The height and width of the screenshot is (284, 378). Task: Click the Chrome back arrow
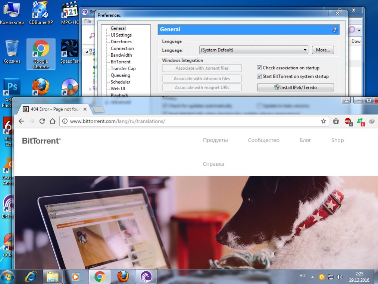click(x=21, y=121)
